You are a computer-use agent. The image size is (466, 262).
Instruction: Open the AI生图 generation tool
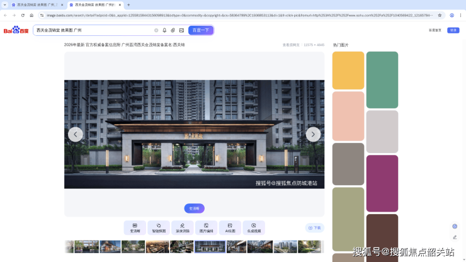point(230,228)
